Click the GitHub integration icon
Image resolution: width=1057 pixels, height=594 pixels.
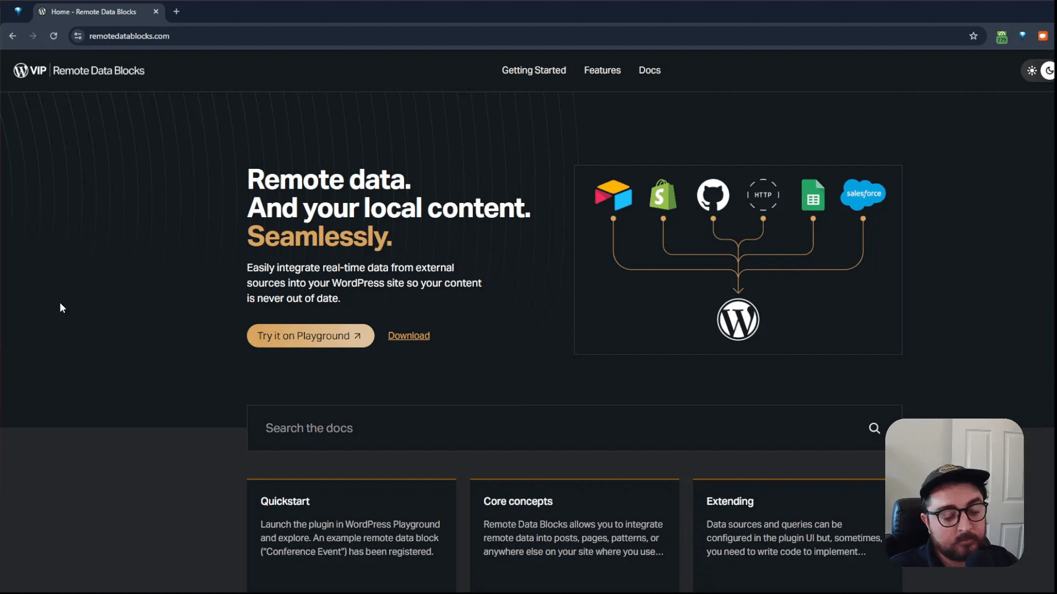click(713, 195)
